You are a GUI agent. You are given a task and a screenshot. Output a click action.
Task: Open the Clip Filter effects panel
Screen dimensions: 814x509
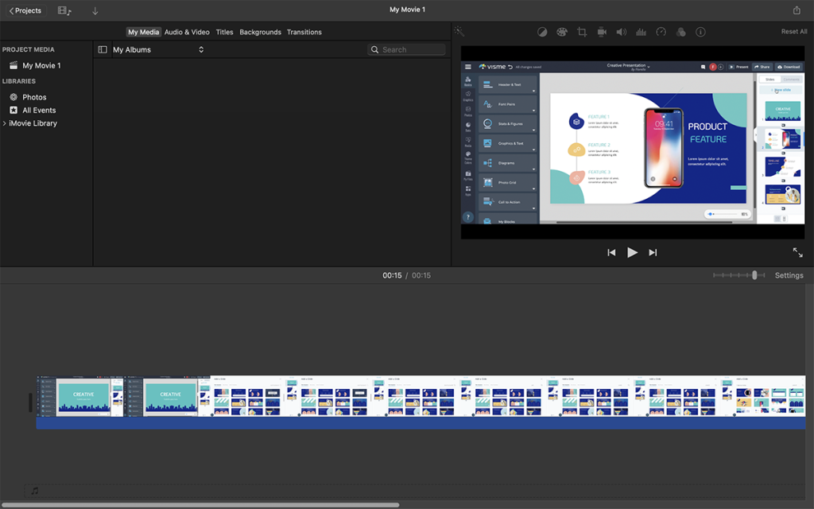680,32
